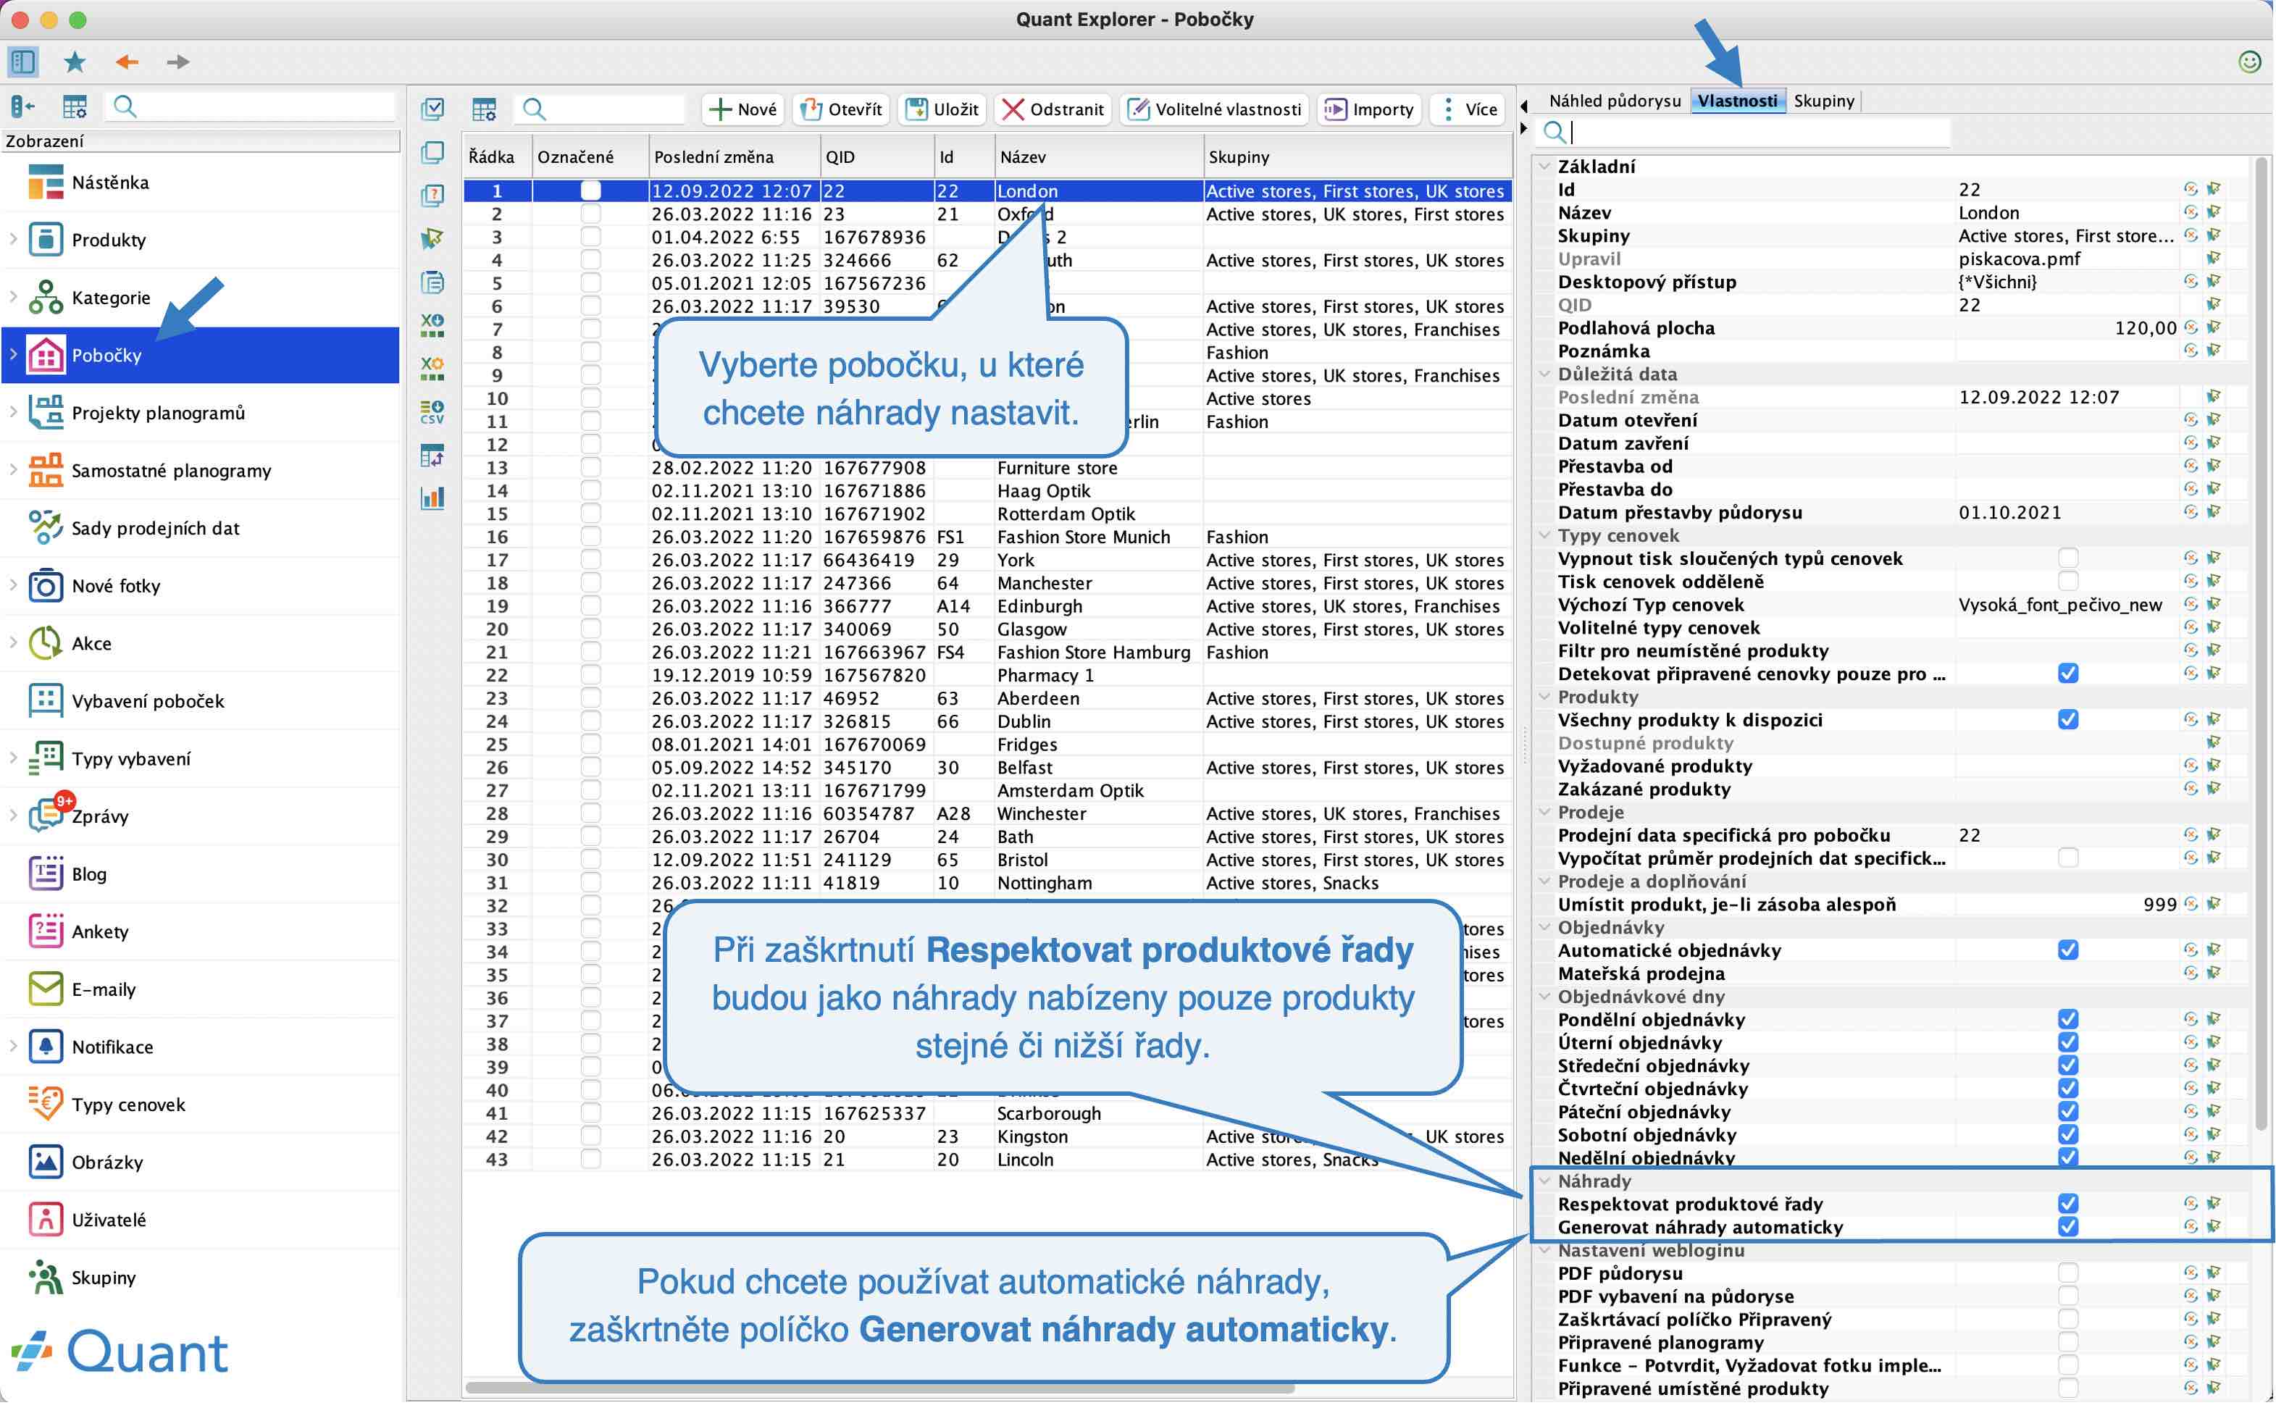Click the CSV export icon

coord(432,413)
